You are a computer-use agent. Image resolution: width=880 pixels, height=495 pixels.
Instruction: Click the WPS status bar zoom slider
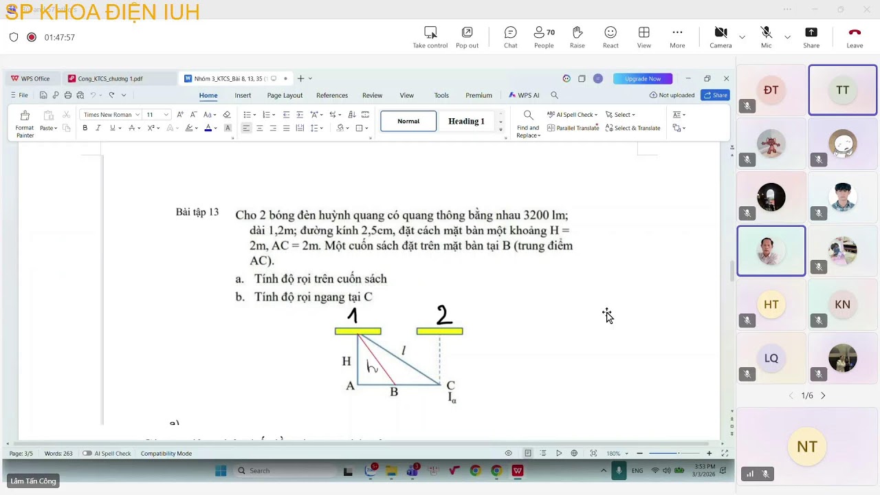[674, 453]
